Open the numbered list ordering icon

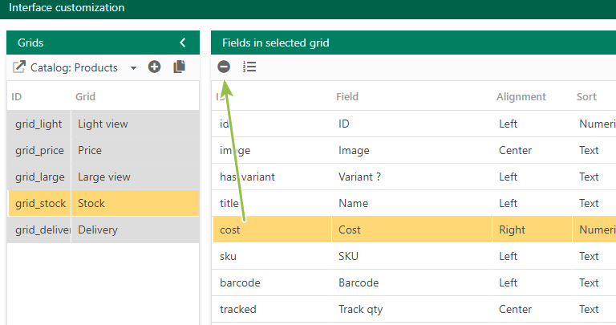click(249, 67)
